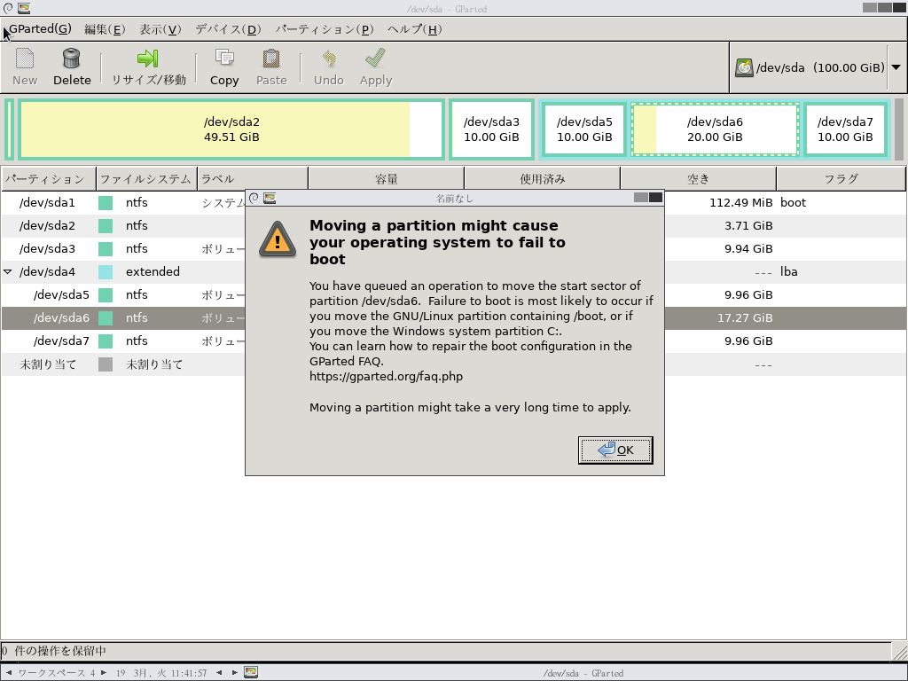Click the /dev/sda - GParted taskbar entry
908x681 pixels.
tap(583, 673)
